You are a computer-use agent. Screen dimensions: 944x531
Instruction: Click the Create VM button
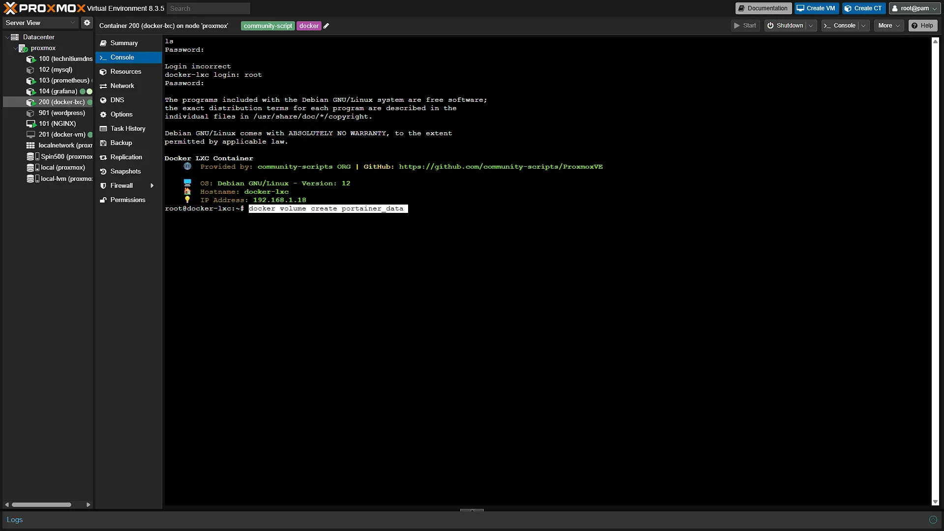tap(816, 8)
